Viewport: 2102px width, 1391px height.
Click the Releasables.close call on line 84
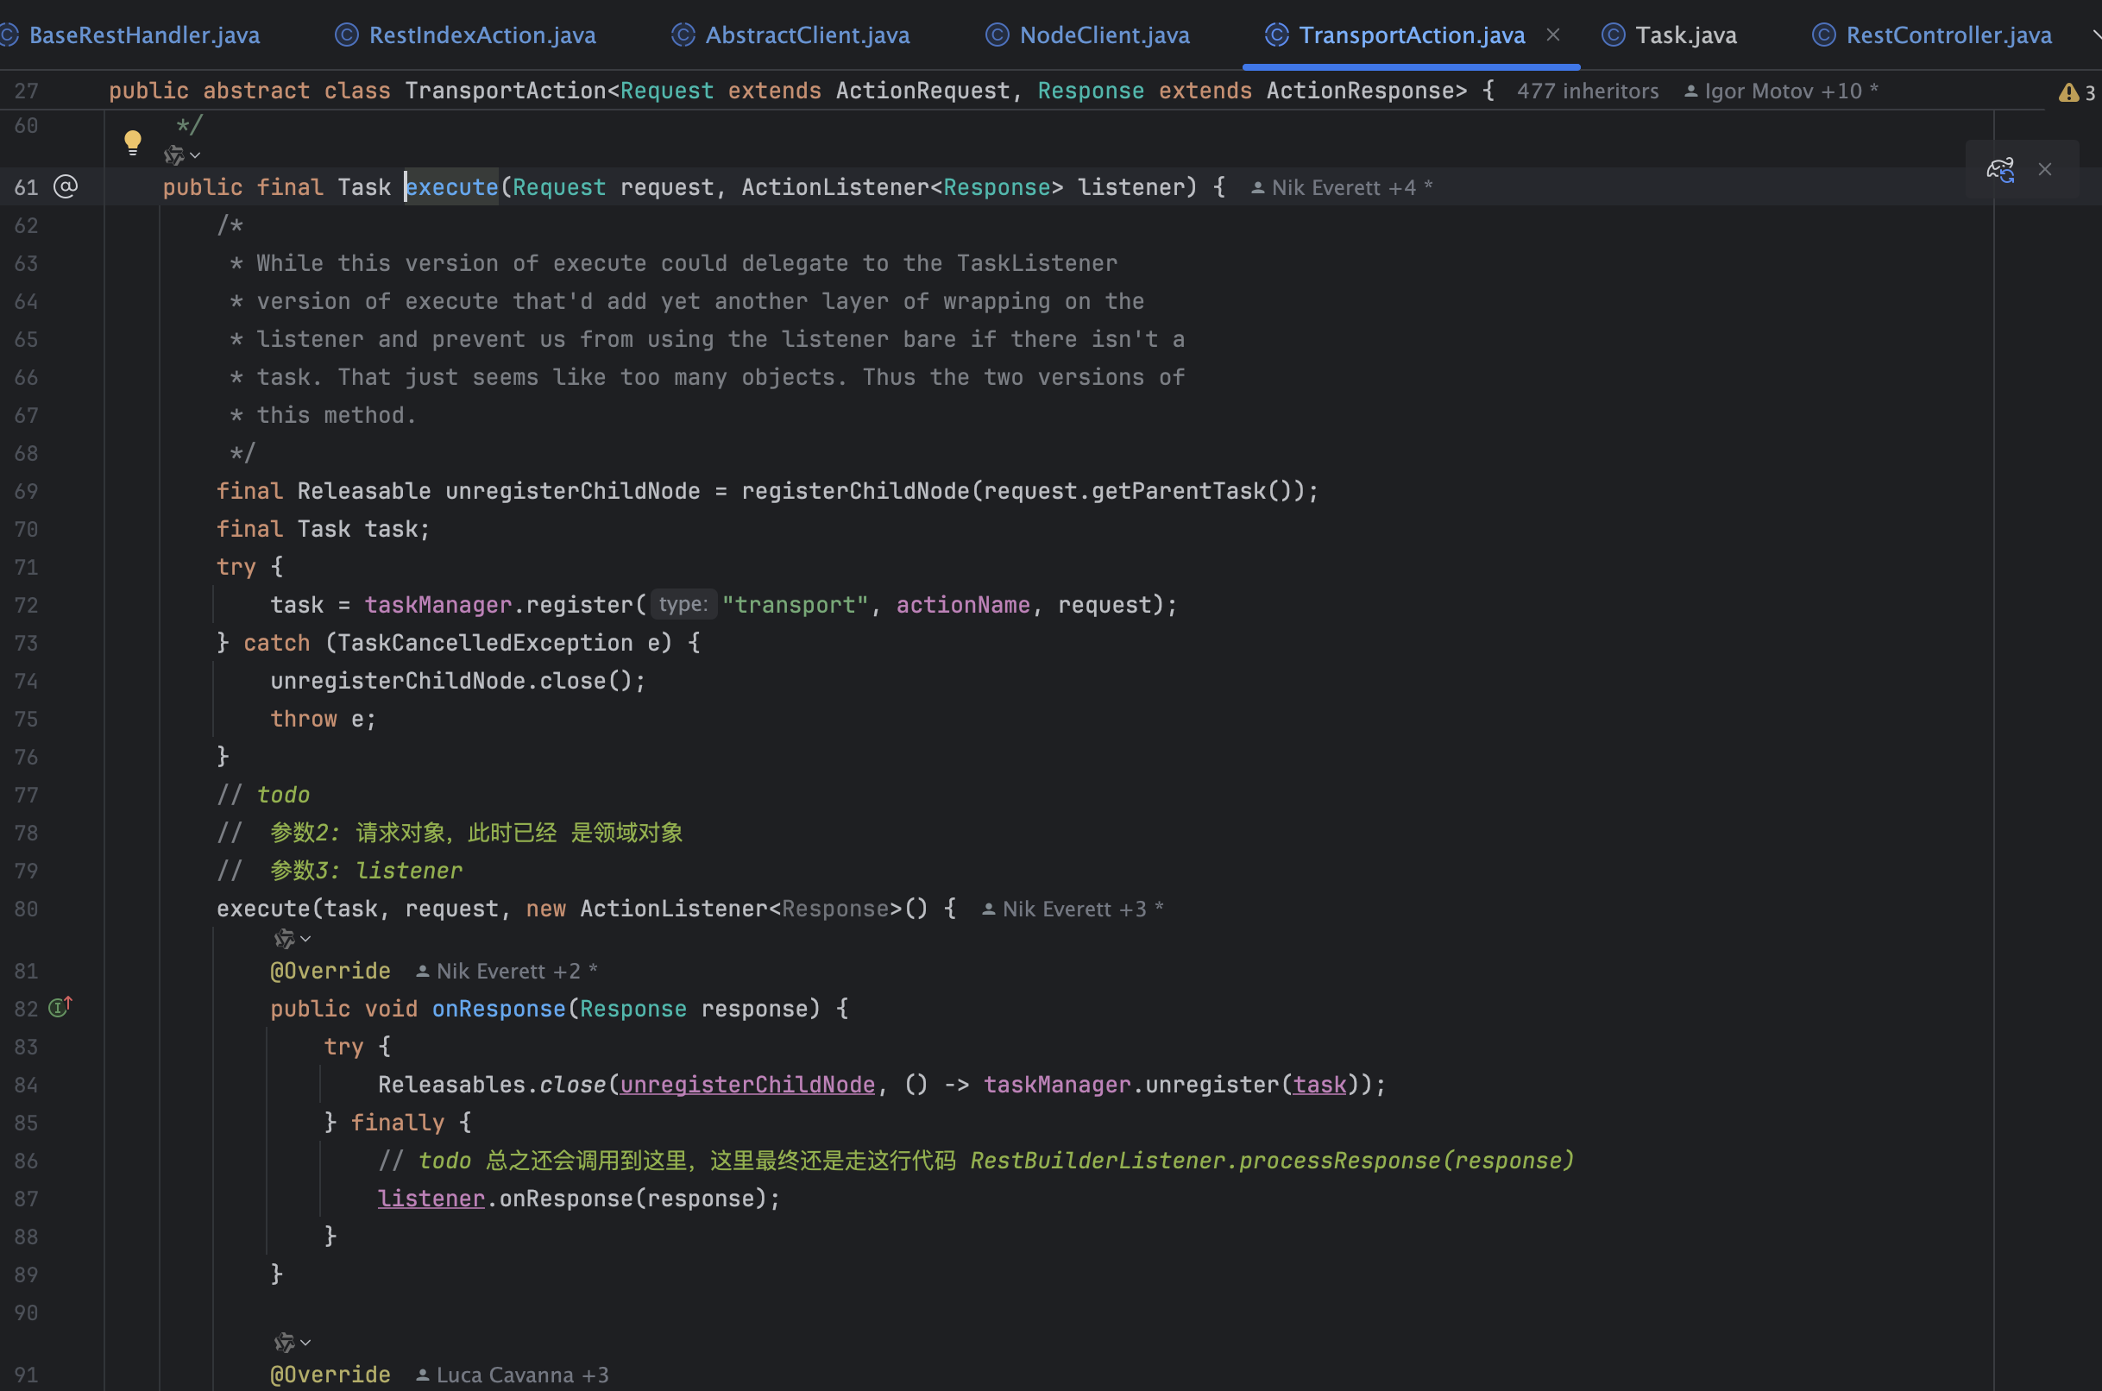tap(491, 1085)
